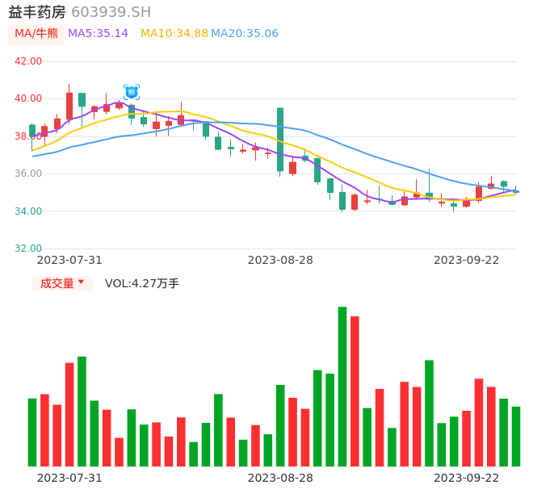Screen dimensions: 554x489
Task: Click 2023-07-31 date under price chart
Action: tap(69, 260)
